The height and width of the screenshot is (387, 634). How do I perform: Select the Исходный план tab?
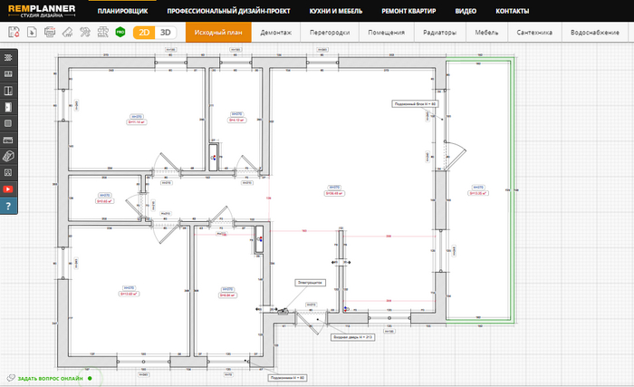point(216,32)
